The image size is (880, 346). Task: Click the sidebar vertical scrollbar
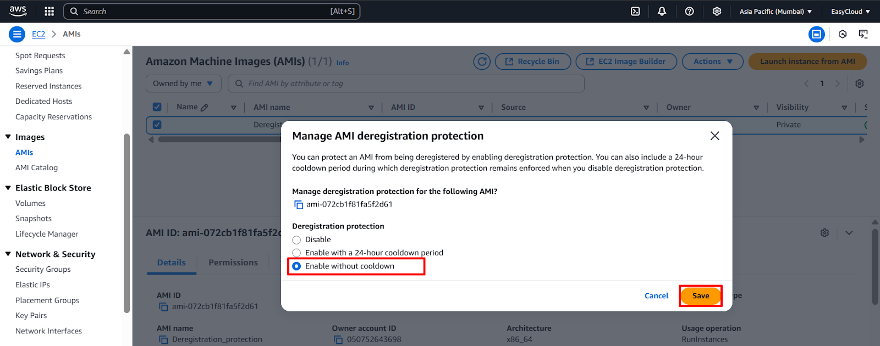point(127,222)
